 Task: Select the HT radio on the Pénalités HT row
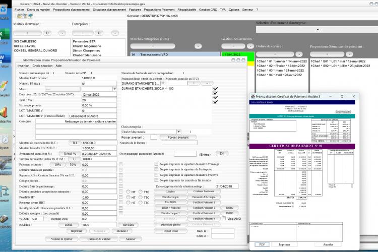(x=128, y=197)
